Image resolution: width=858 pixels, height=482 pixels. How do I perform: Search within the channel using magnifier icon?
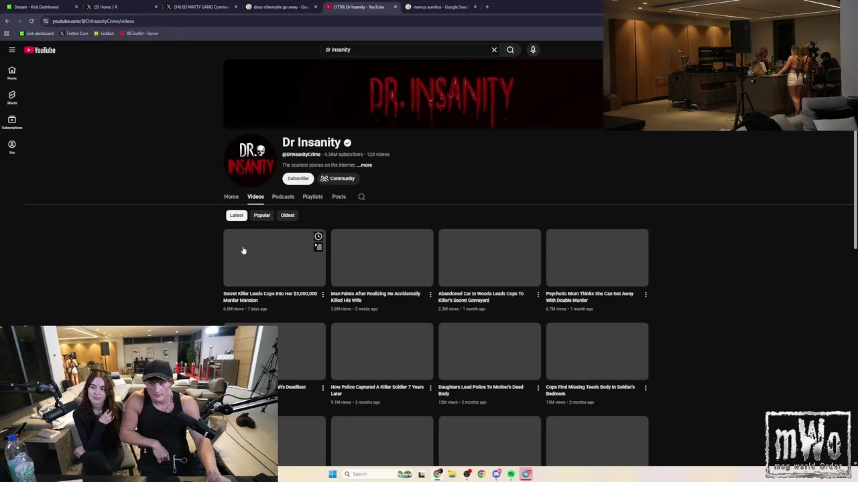click(x=361, y=197)
